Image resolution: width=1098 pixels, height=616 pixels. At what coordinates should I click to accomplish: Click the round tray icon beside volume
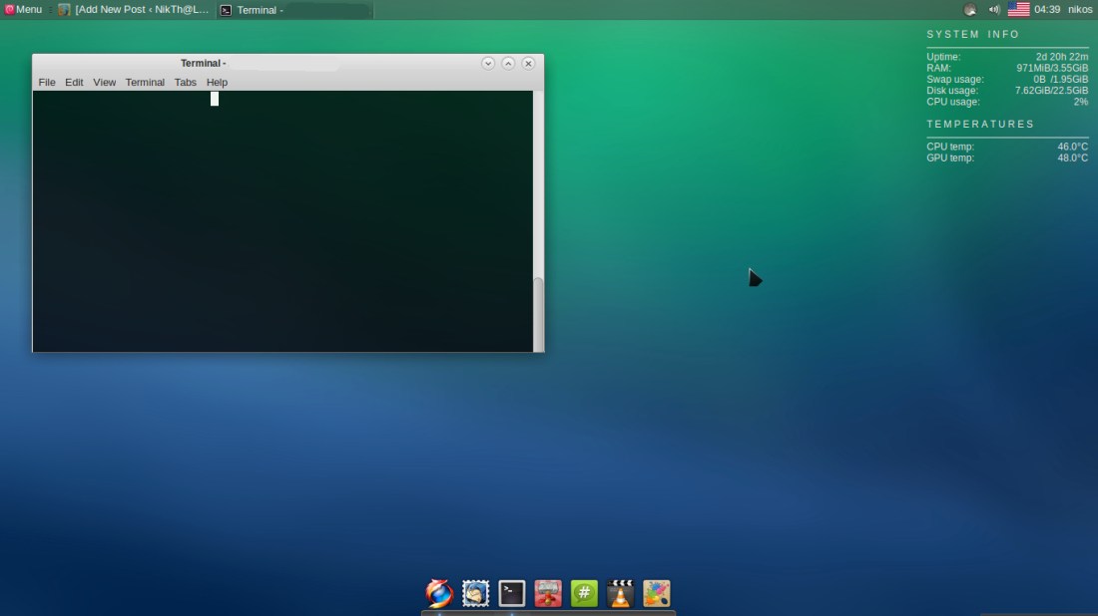pyautogui.click(x=969, y=9)
